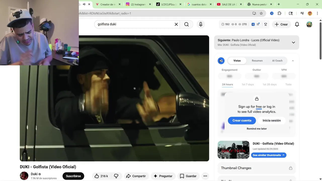Bookmark this page with star icon
Image resolution: width=322 pixels, height=181 pixels.
(x=261, y=13)
